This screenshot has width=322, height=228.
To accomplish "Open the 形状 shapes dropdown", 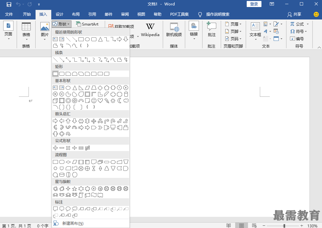I will 62,24.
